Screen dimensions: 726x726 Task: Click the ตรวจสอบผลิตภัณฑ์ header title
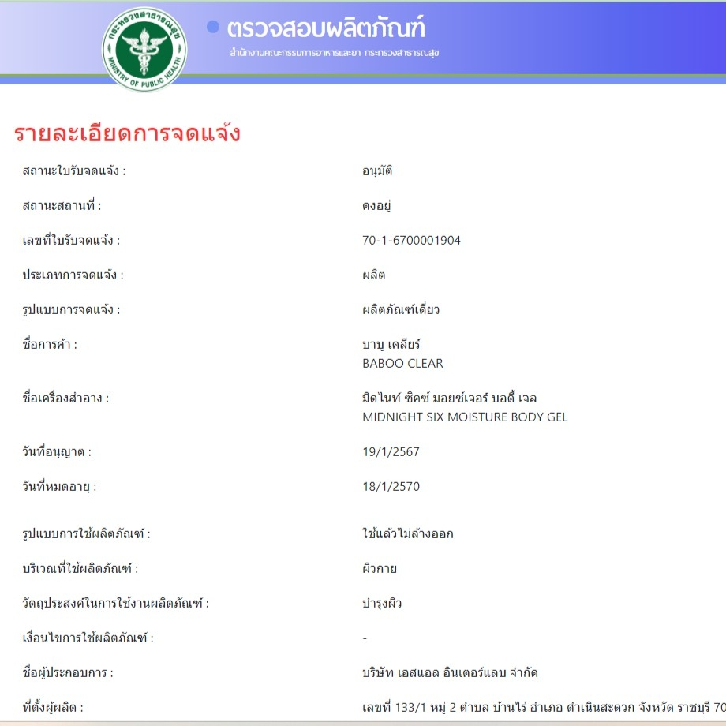tap(325, 28)
